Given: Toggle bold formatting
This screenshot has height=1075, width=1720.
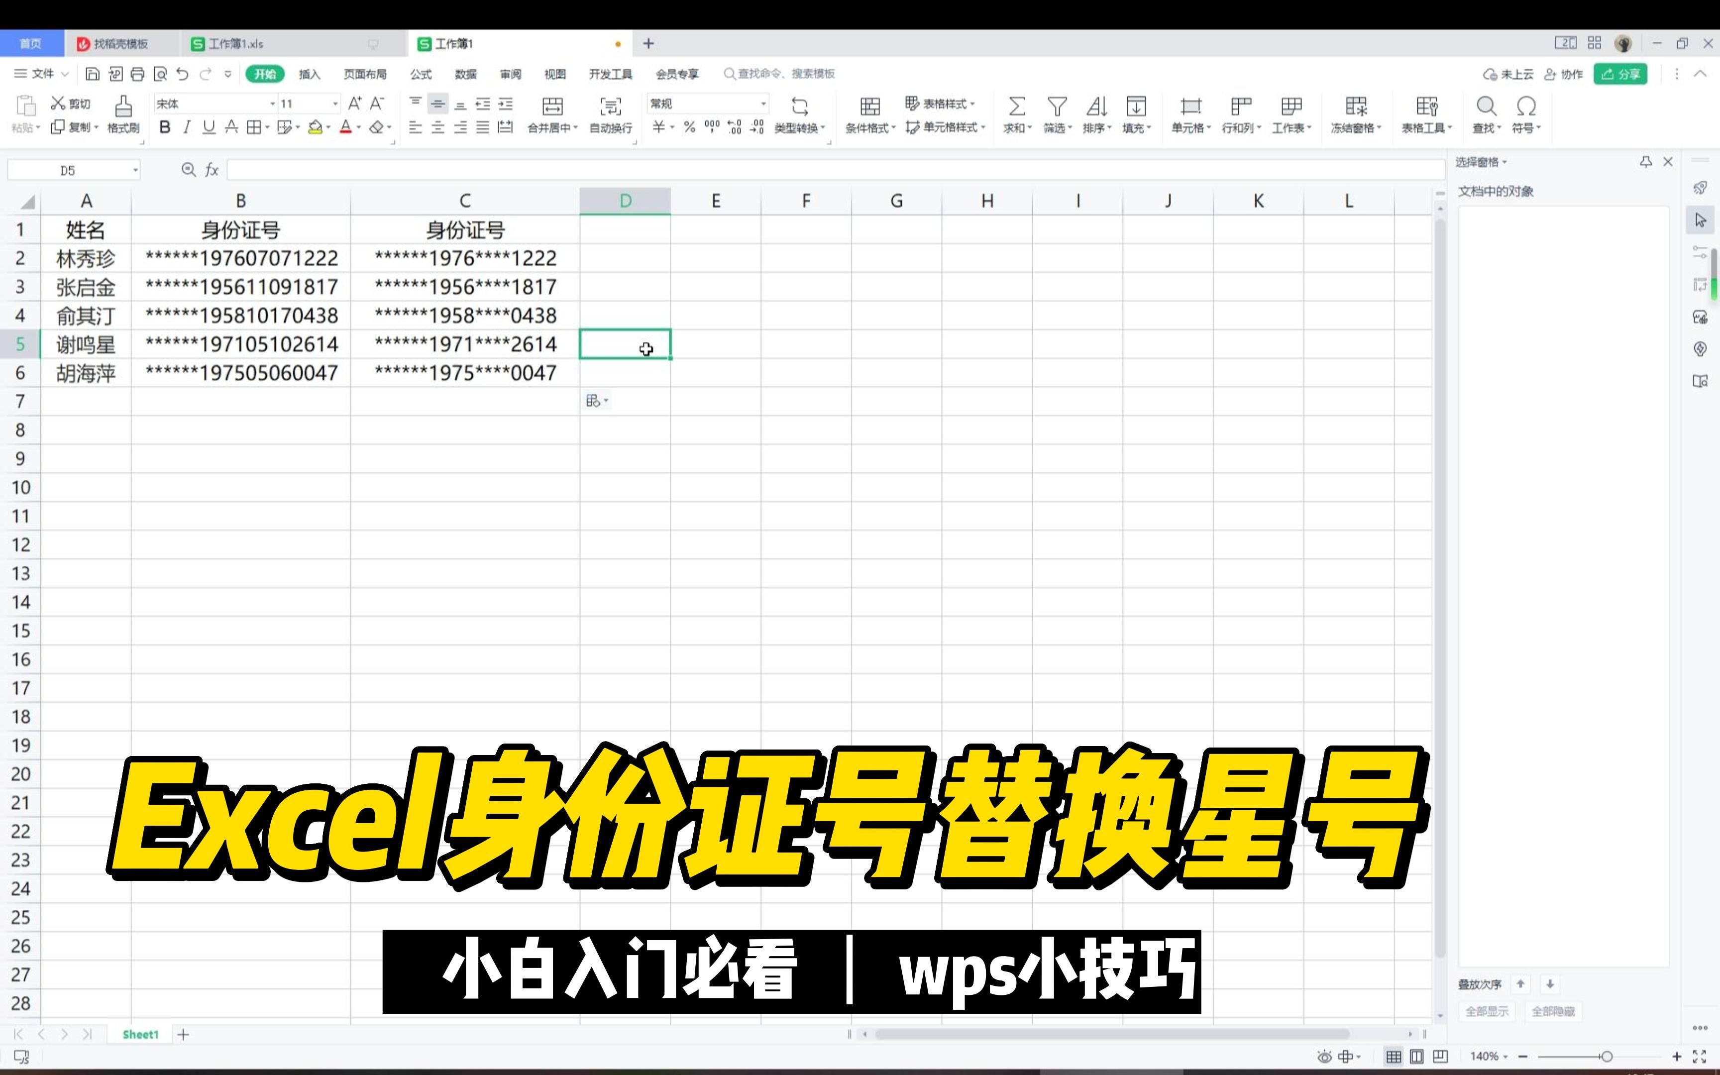Looking at the screenshot, I should pos(165,127).
